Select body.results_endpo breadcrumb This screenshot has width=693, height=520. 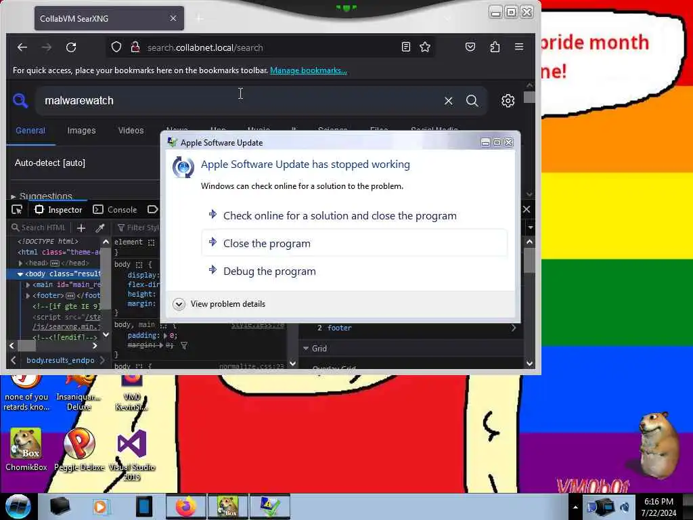tap(60, 360)
